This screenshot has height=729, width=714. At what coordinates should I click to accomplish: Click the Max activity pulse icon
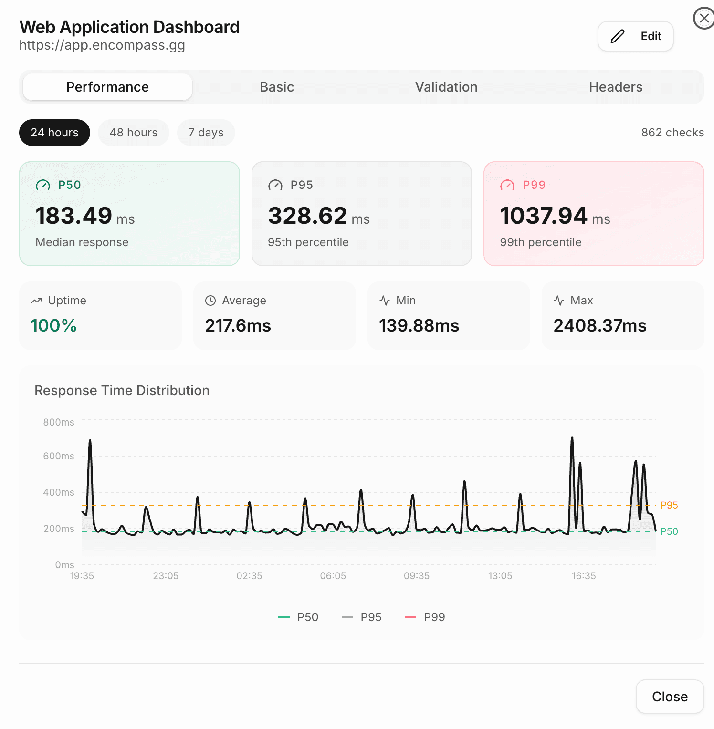click(559, 301)
